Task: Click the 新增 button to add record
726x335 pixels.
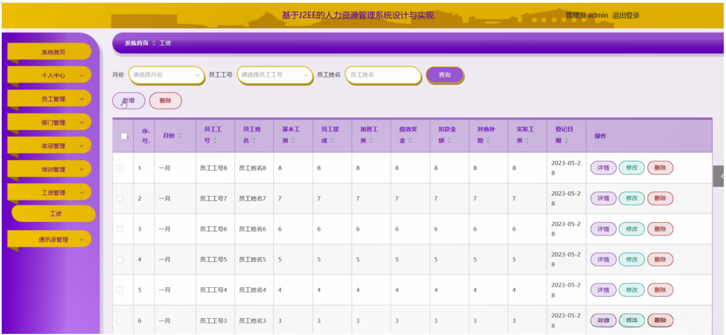Action: [x=129, y=100]
